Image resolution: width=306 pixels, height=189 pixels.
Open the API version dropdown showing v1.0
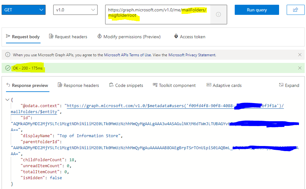(x=75, y=10)
